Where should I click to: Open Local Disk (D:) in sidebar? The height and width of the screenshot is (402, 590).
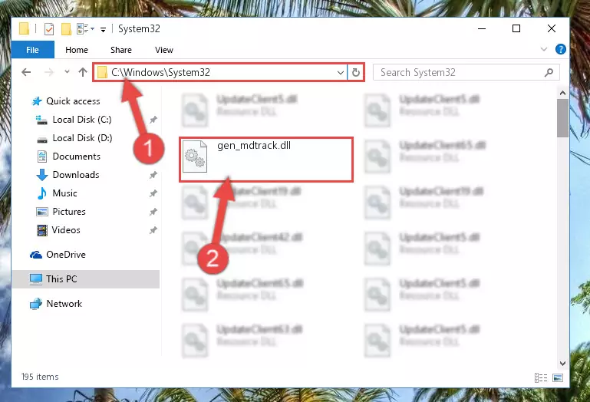point(82,138)
